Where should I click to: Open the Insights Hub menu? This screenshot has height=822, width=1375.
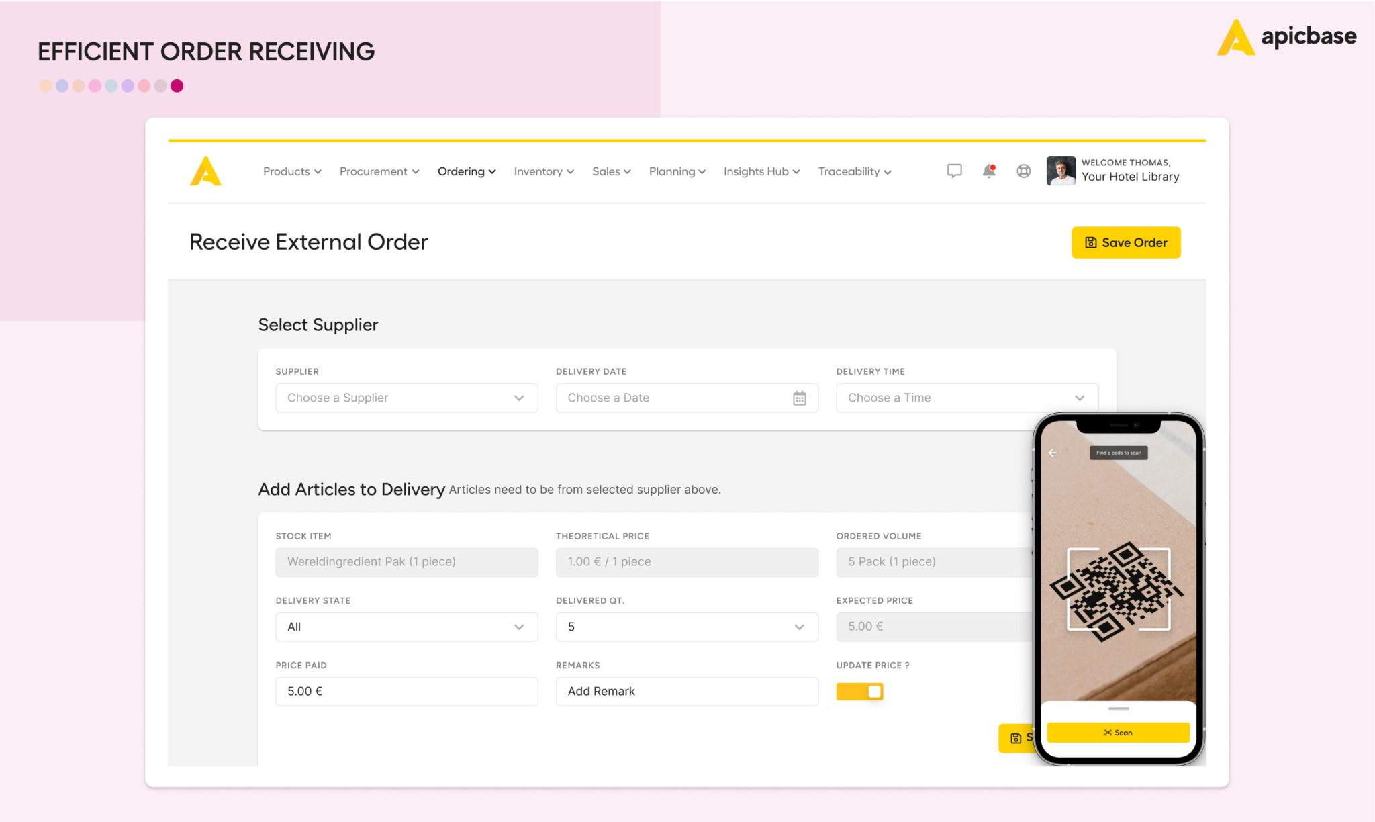(x=761, y=171)
